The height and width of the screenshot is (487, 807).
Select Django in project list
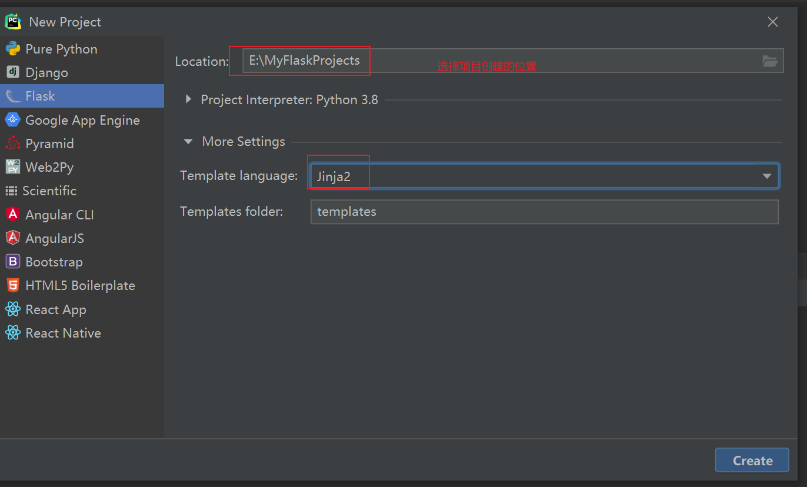click(82, 72)
